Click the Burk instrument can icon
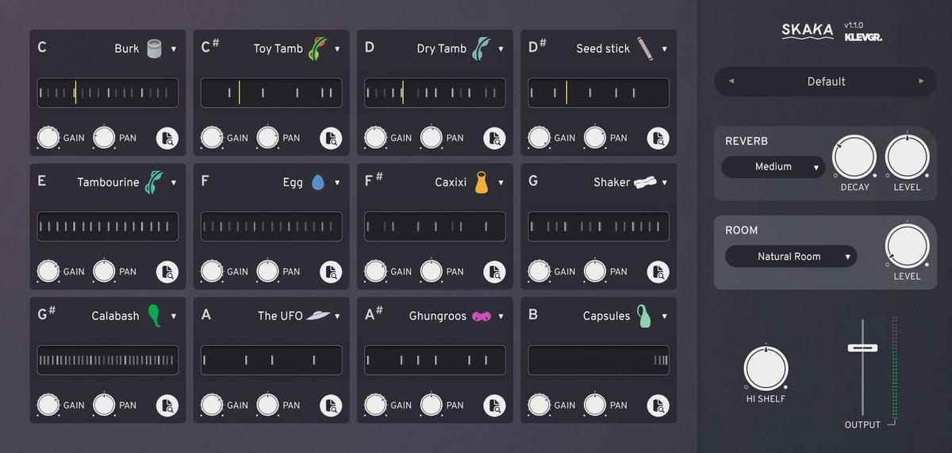Viewport: 952px width, 453px height. 154,48
